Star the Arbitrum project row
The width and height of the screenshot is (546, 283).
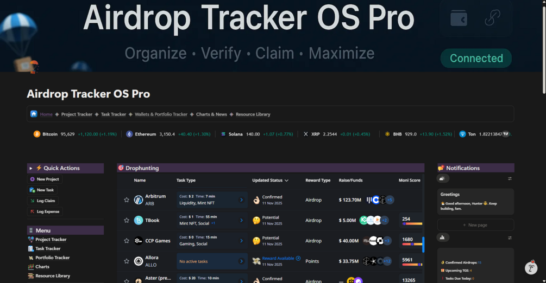[127, 200]
